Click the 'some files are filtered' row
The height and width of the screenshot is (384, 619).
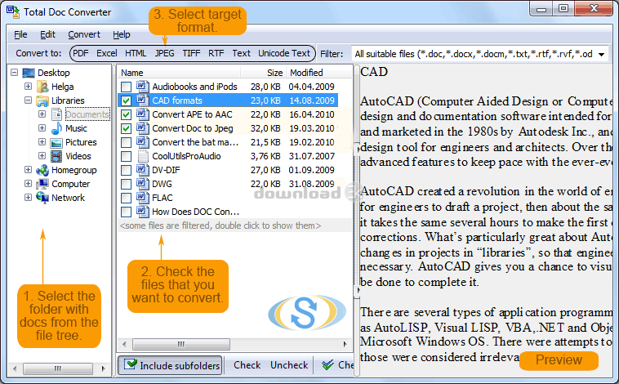coord(234,225)
